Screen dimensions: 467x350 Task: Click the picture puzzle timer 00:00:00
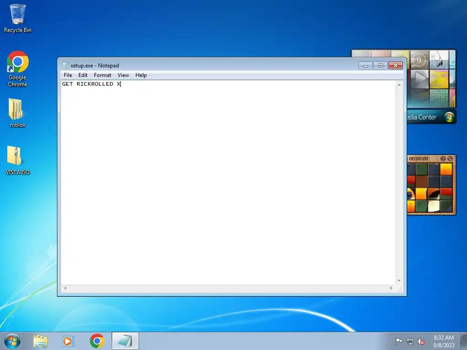tap(419, 159)
